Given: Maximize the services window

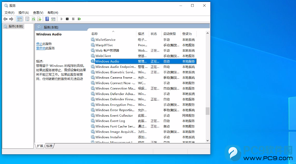Looking at the screenshot, I should (x=192, y=6).
